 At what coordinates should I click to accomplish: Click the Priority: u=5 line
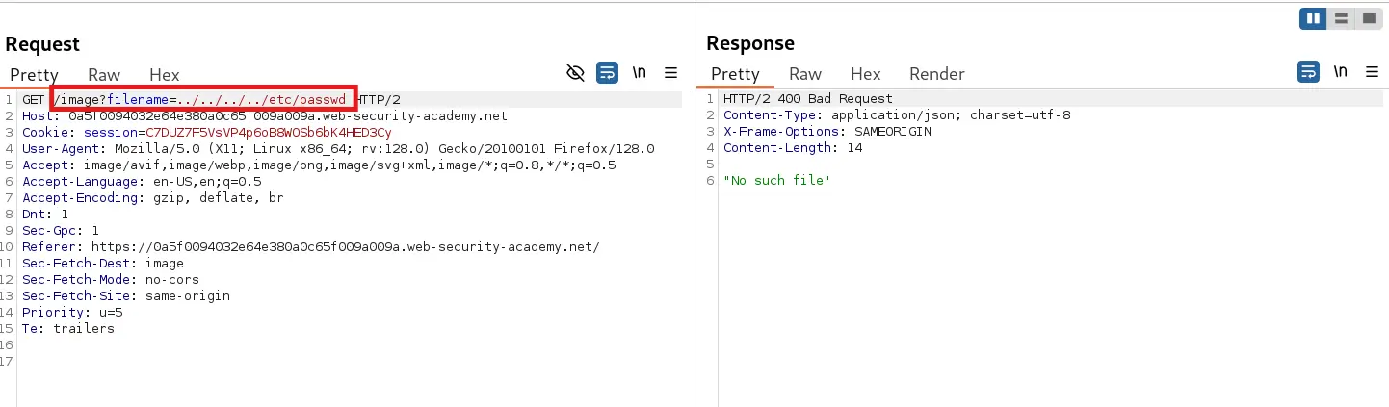[x=72, y=312]
